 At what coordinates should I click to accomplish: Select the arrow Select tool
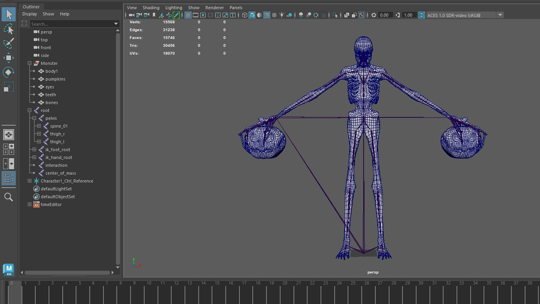tap(9, 14)
